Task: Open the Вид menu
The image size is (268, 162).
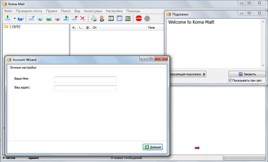Action: [77, 11]
